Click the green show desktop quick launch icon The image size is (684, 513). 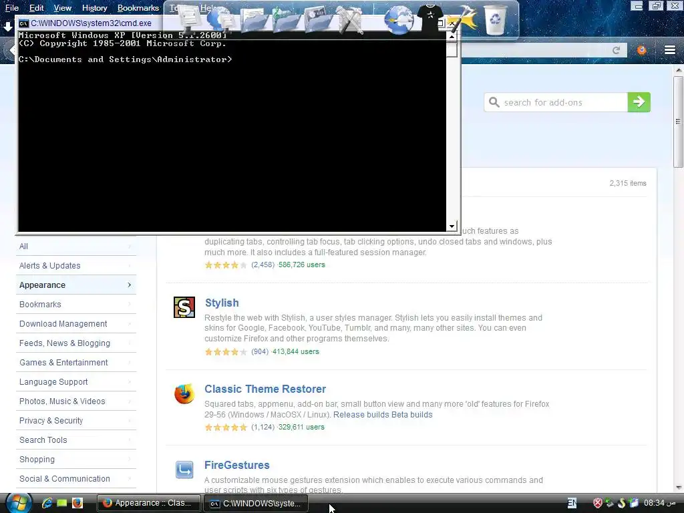coord(62,503)
